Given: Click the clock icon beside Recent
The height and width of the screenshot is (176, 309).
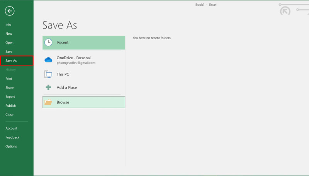Looking at the screenshot, I should (x=48, y=42).
